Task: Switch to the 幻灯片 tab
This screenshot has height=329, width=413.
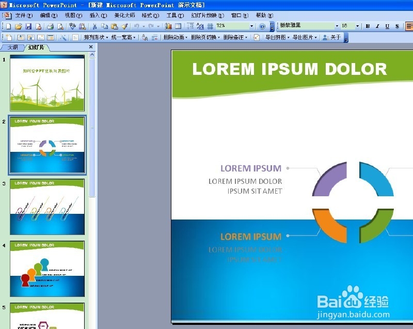Action: pos(36,48)
